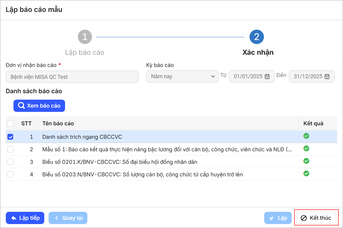Click the Xem báo cáo button
The height and width of the screenshot is (228, 343).
pos(39,106)
